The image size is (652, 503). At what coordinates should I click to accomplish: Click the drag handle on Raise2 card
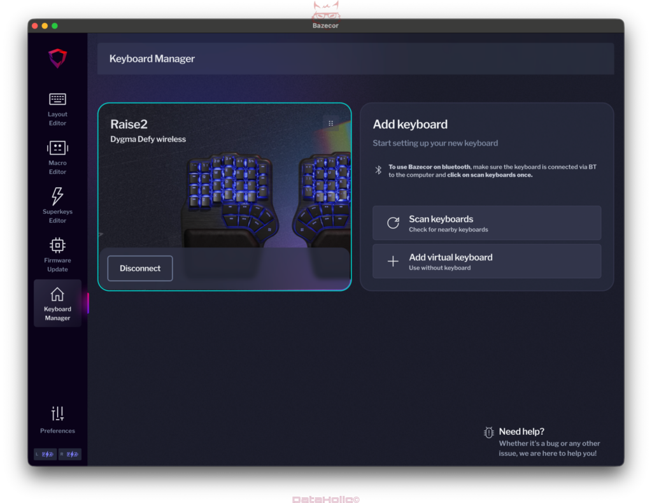point(330,124)
